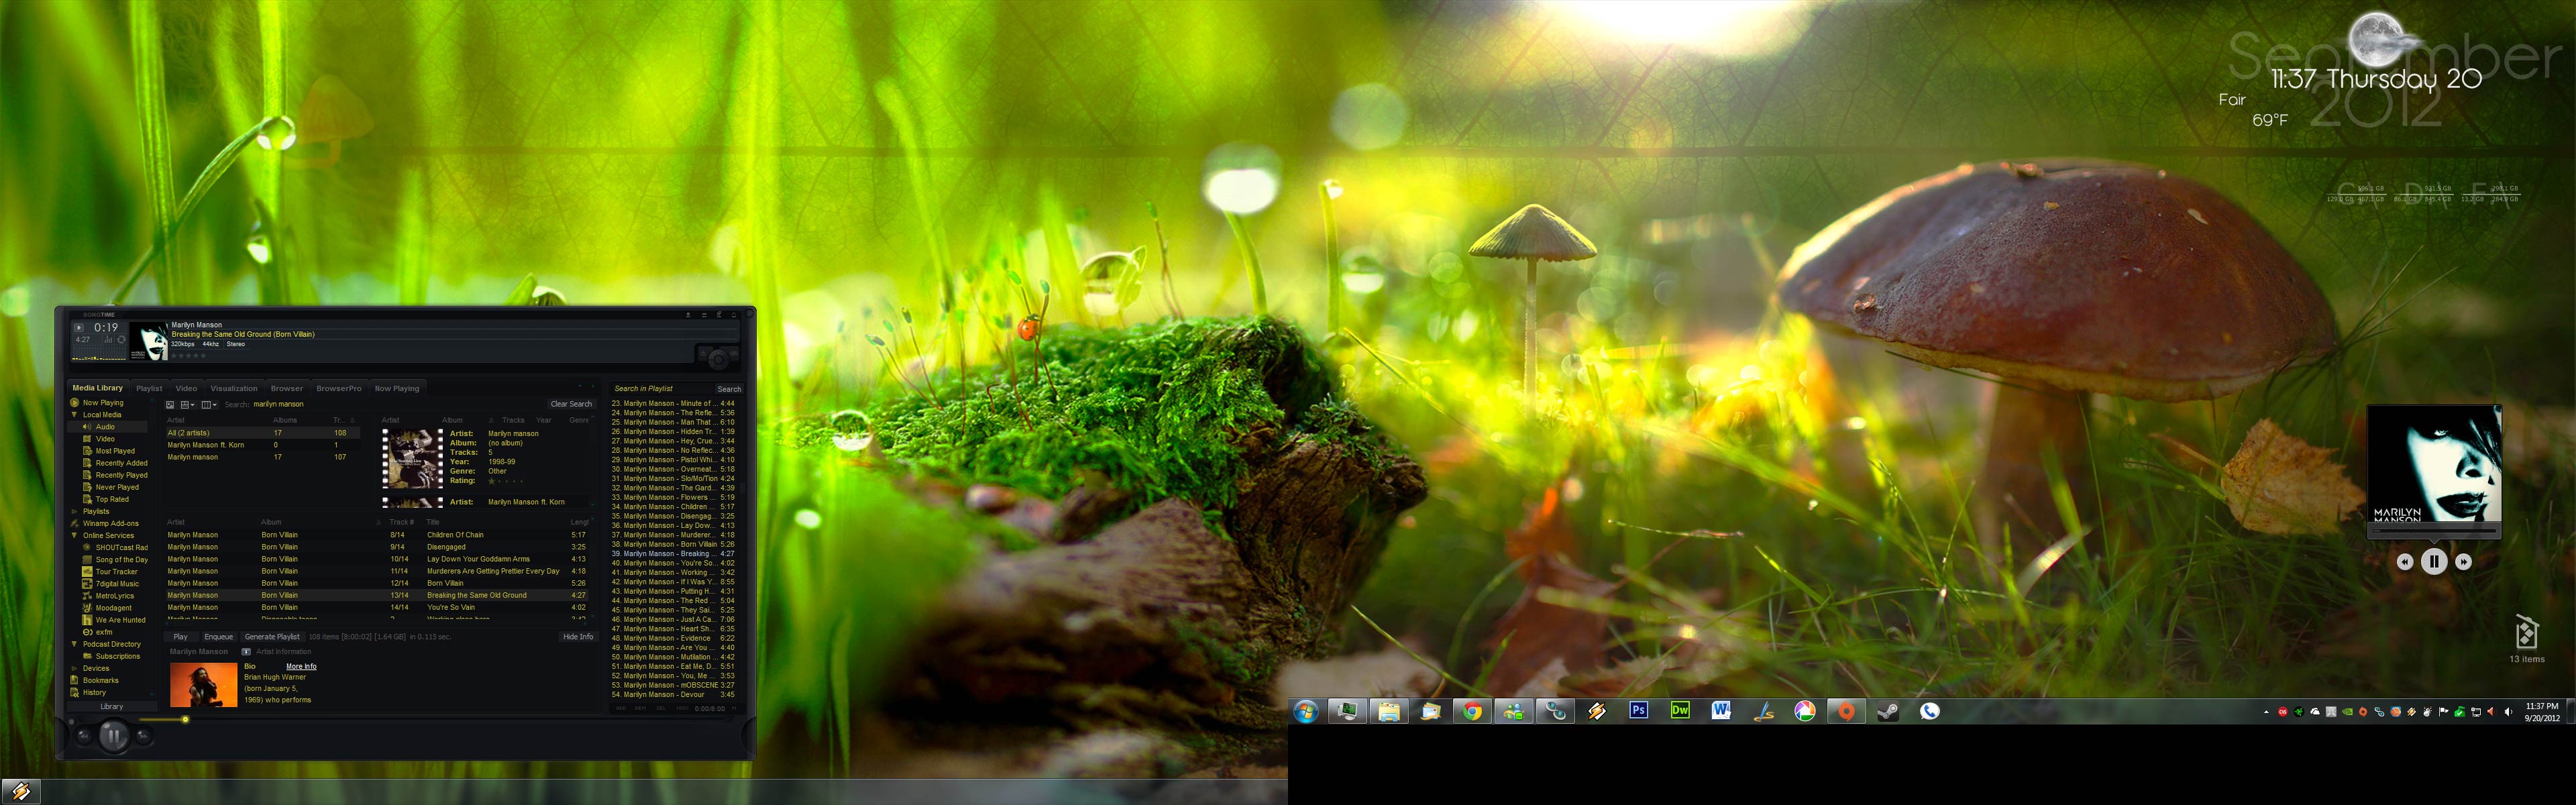Launch Dreamweaver from the taskbar
2576x805 pixels.
(x=1680, y=711)
